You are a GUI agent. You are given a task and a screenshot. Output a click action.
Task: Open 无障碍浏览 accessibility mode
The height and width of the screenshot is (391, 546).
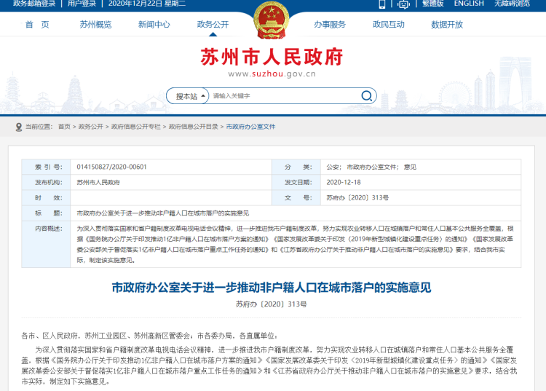click(x=512, y=4)
